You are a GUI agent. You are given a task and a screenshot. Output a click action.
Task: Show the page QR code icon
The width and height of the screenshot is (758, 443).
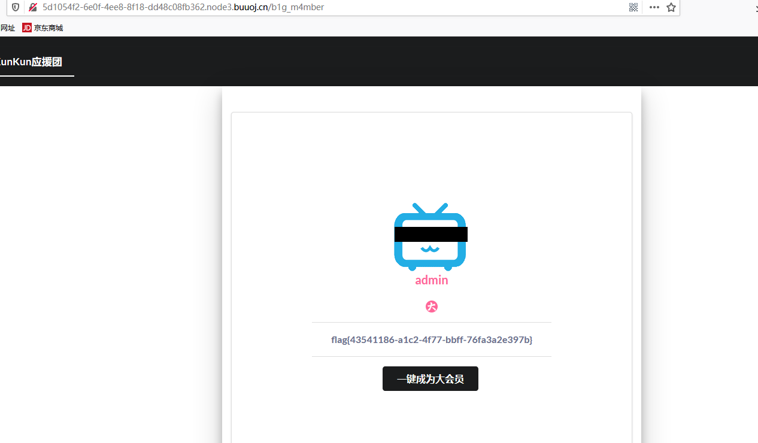click(x=633, y=7)
